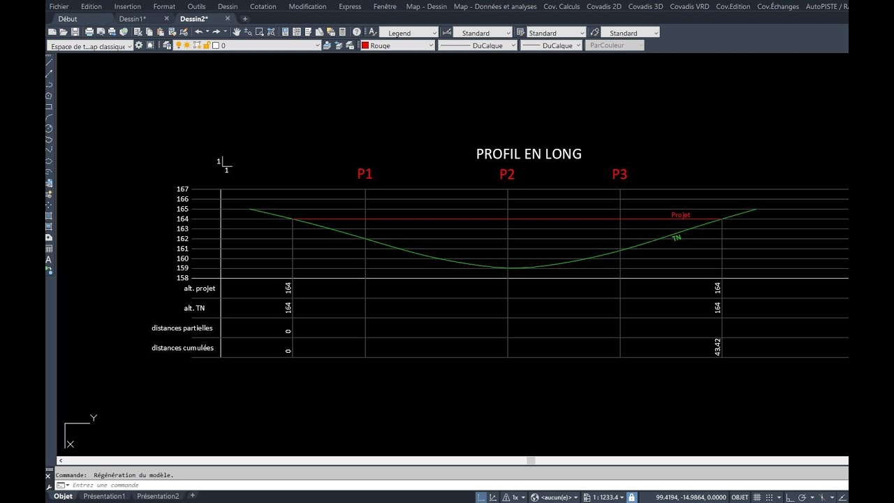This screenshot has width=894, height=503.
Task: Click the Paste clipboard icon
Action: 160,31
